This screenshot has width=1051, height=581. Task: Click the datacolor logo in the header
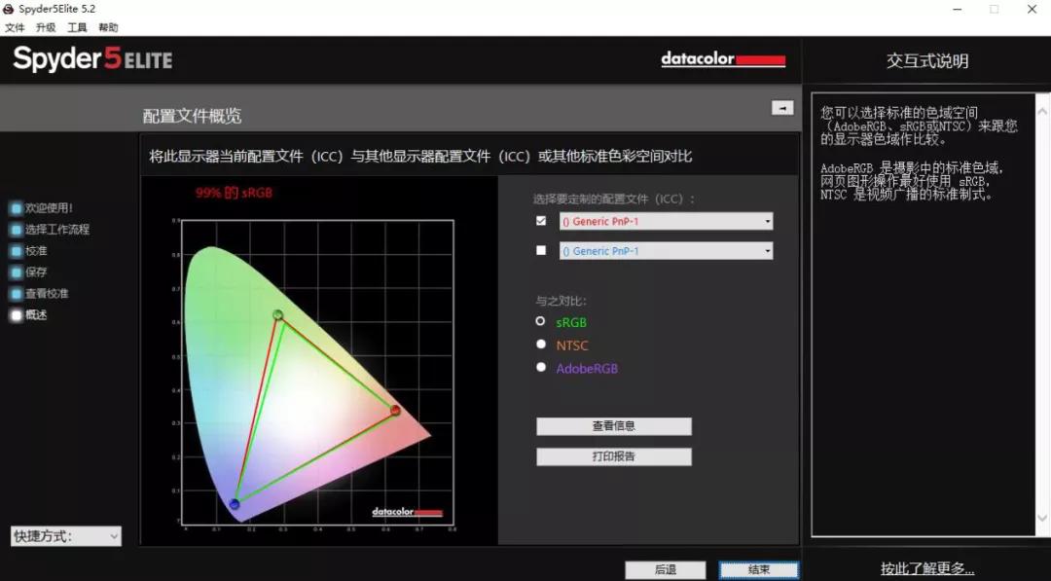[723, 58]
